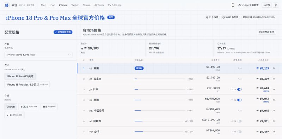Image resolution: width=282 pixels, height=139 pixels.
Task: Click the 日本 market name
Action: click(96, 90)
